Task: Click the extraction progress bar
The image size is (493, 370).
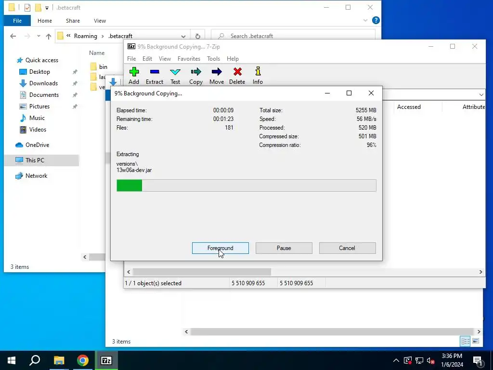Action: (246, 185)
